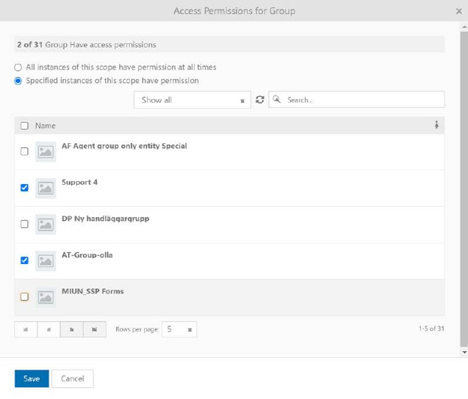The width and height of the screenshot is (468, 399).
Task: Uncheck the Support 4 checkbox
Action: click(x=24, y=188)
